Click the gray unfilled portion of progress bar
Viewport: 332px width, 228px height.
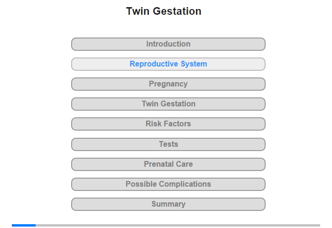(x=178, y=225)
